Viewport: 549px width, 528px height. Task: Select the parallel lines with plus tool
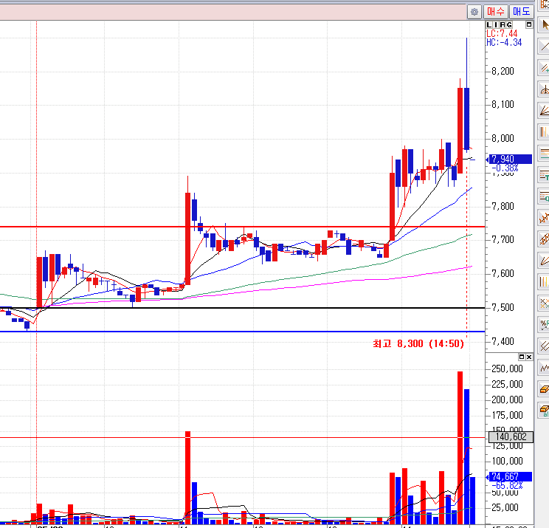544,68
